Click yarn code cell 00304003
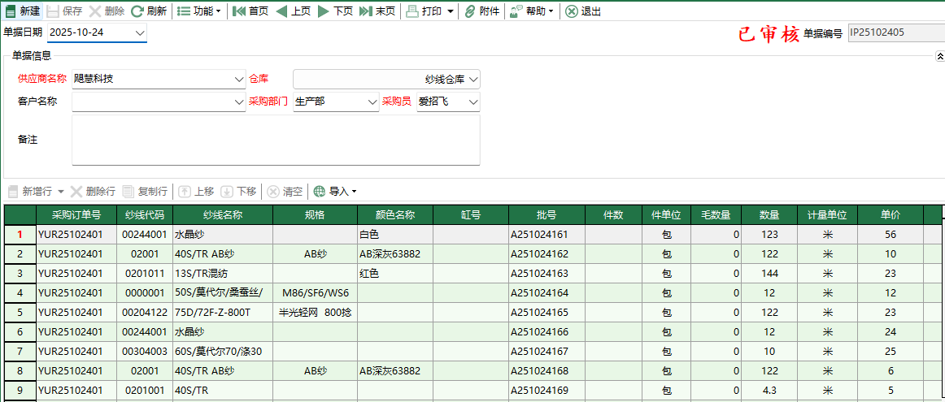The width and height of the screenshot is (945, 402). point(145,352)
